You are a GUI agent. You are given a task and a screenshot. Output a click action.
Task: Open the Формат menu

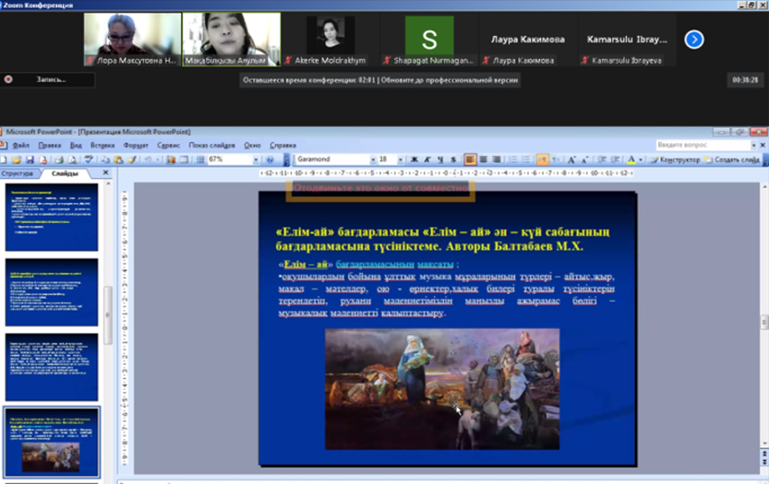pyautogui.click(x=136, y=146)
